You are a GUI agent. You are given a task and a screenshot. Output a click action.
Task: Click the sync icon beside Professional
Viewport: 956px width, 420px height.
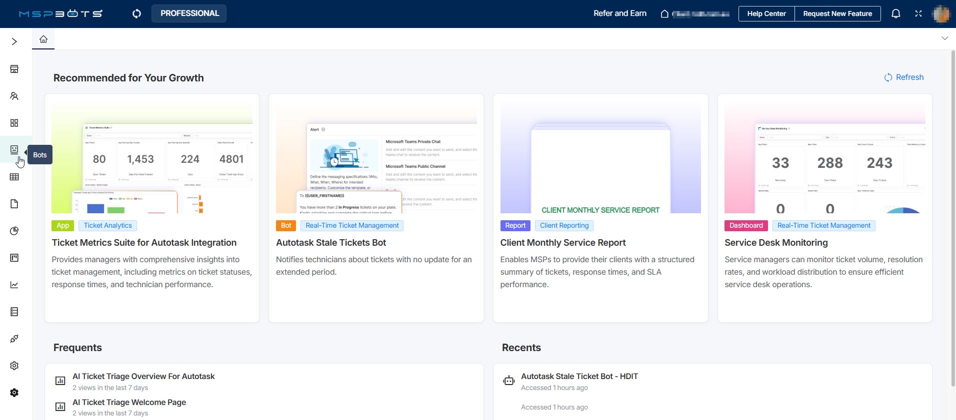click(136, 13)
